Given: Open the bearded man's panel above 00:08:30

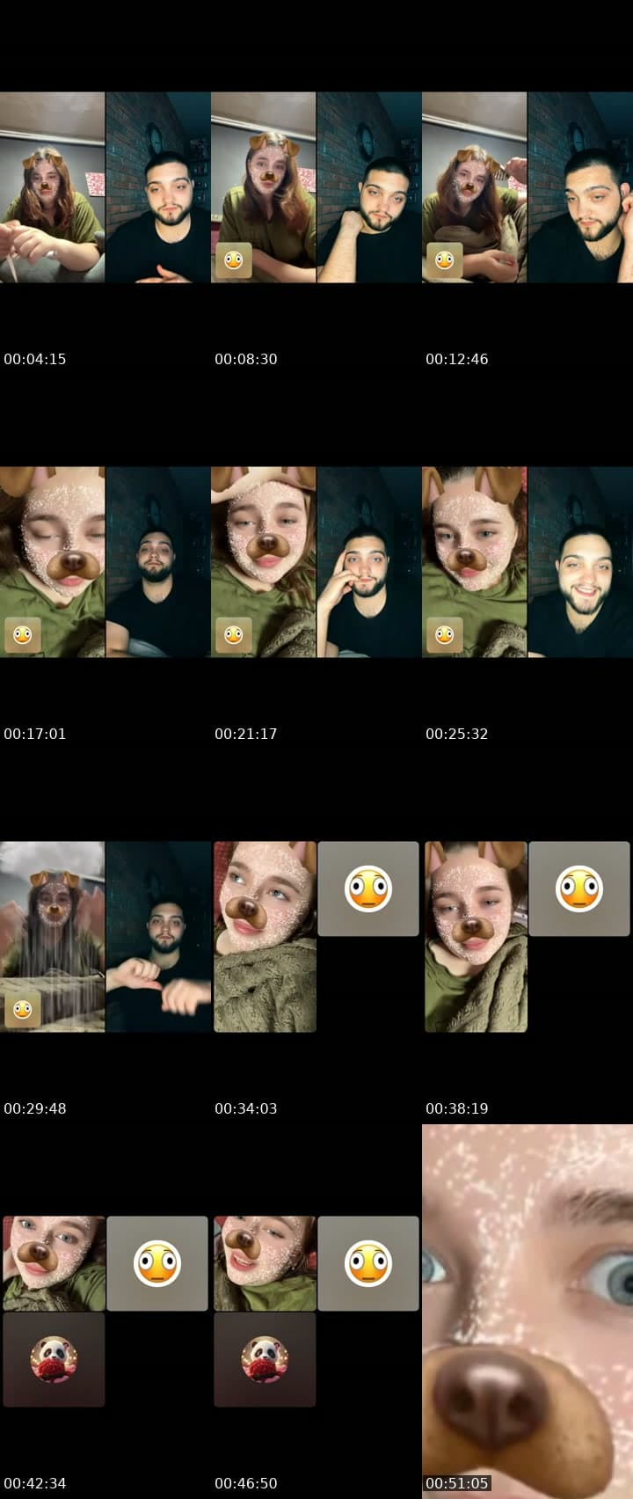Looking at the screenshot, I should tap(369, 187).
